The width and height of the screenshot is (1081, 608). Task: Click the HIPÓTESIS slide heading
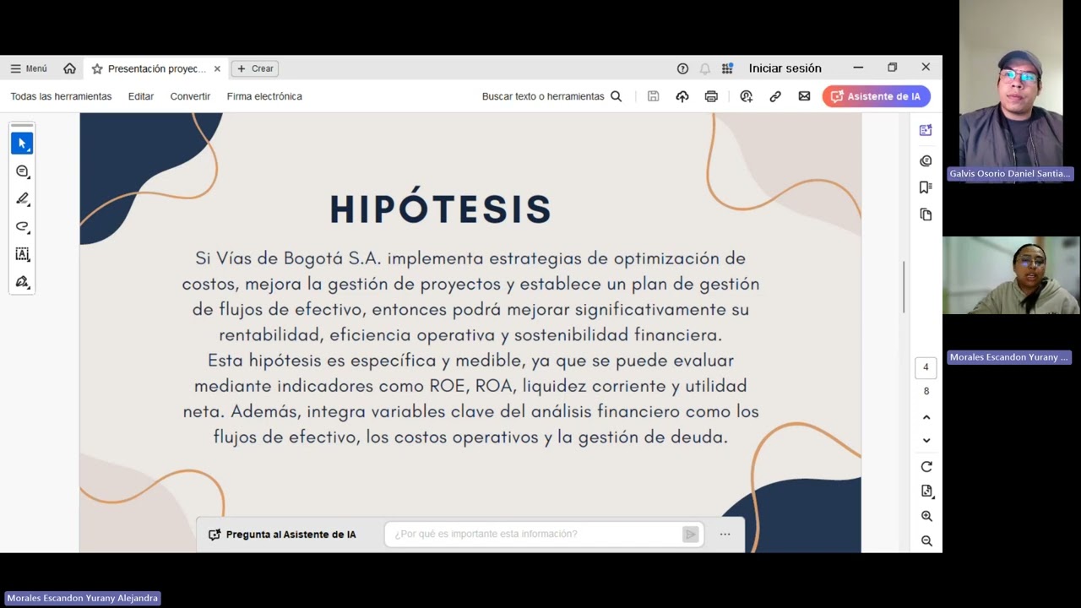click(x=440, y=209)
